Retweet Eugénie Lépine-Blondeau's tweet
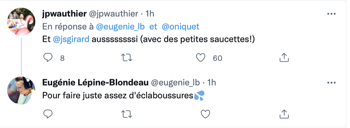This screenshot has width=350, height=128. 127,114
